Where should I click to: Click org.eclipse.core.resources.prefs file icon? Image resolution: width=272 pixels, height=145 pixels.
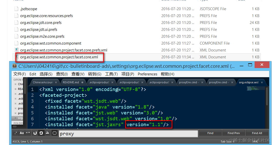(16, 16)
